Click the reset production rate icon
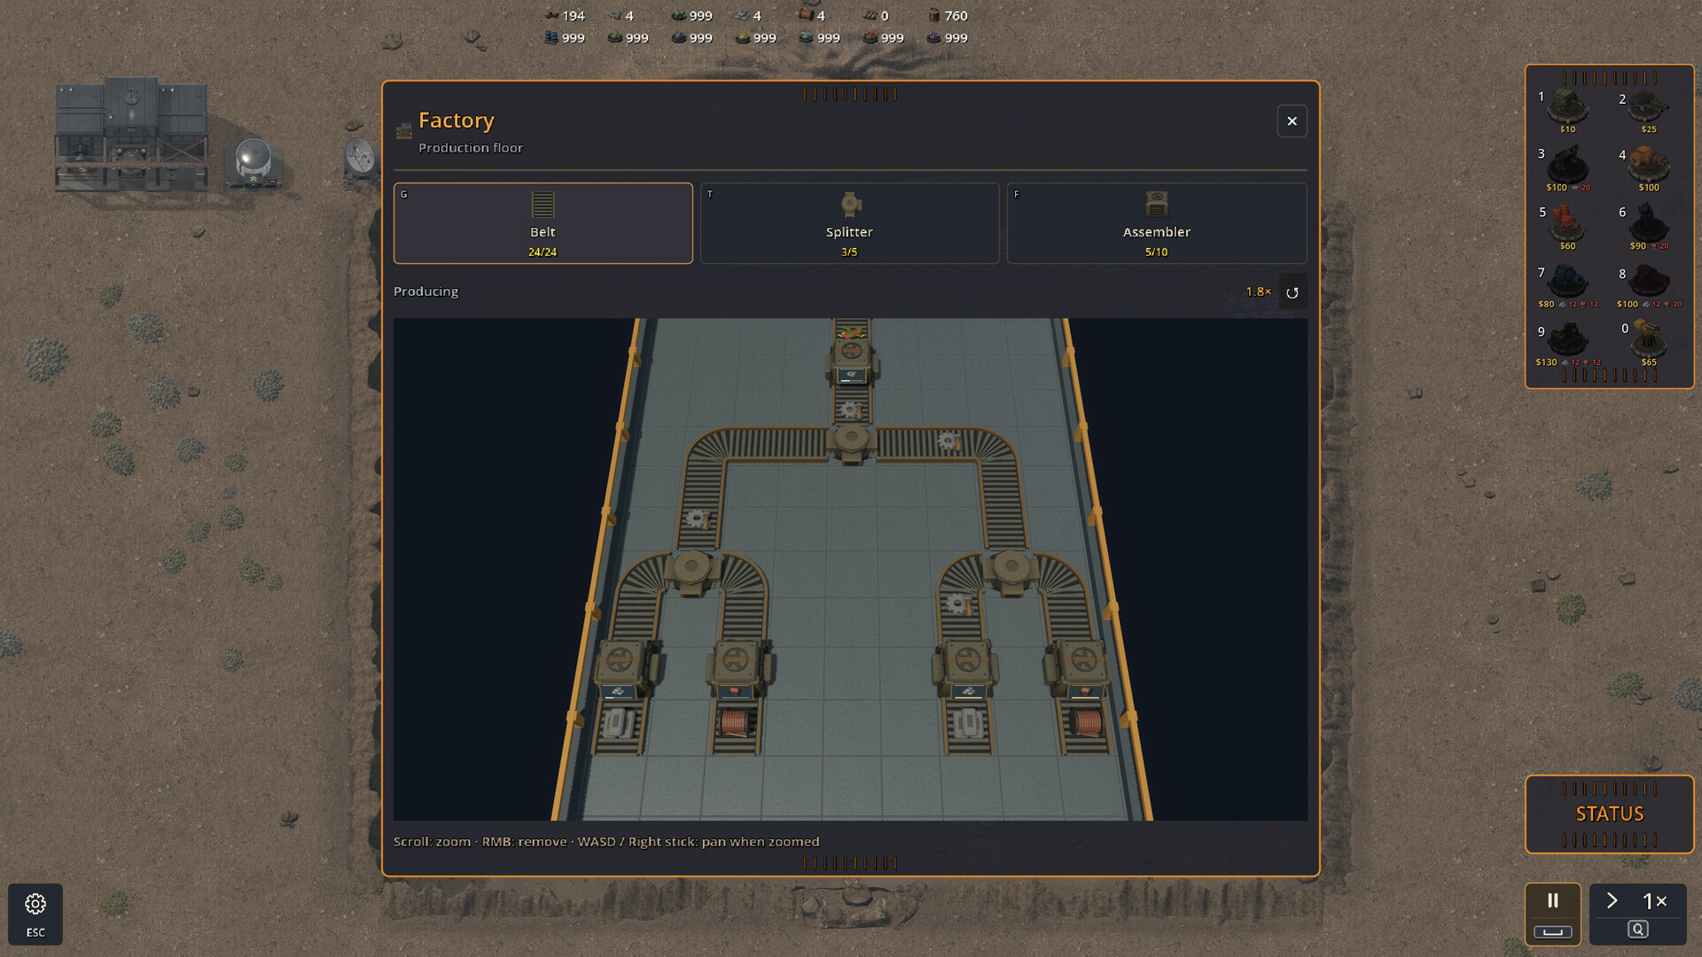The width and height of the screenshot is (1702, 957). click(x=1292, y=292)
